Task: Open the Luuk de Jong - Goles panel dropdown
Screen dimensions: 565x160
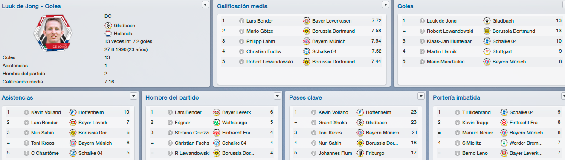Action: pyautogui.click(x=205, y=4)
